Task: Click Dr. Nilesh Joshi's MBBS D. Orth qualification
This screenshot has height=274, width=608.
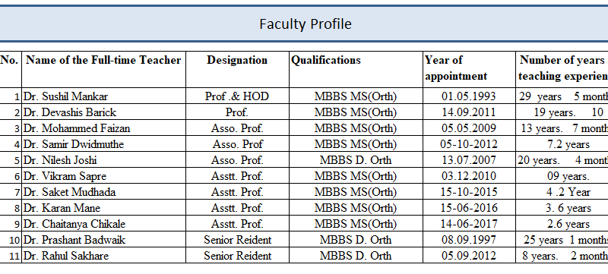Action: 356,160
